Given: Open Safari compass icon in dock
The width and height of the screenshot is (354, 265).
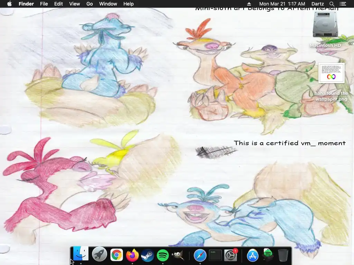Looking at the screenshot, I should 200,255.
